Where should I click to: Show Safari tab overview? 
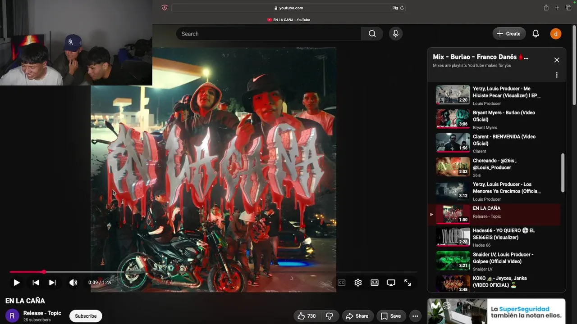point(569,8)
